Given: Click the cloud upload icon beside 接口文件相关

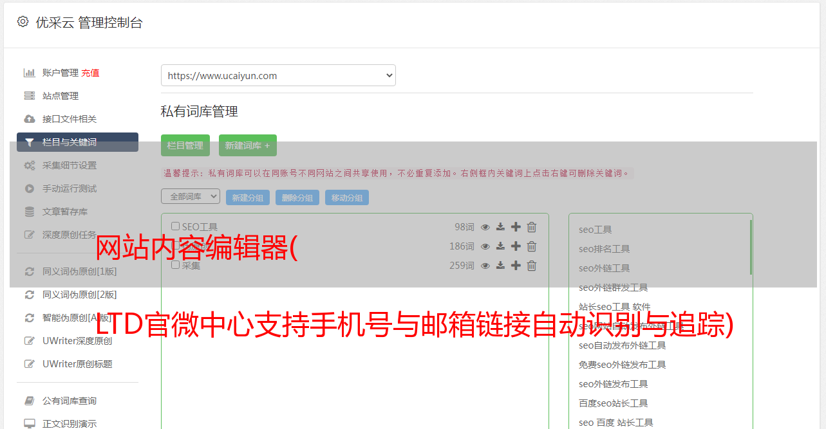Looking at the screenshot, I should click(30, 119).
